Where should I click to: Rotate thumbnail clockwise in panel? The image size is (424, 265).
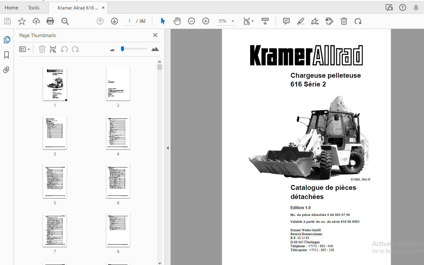[x=75, y=49]
